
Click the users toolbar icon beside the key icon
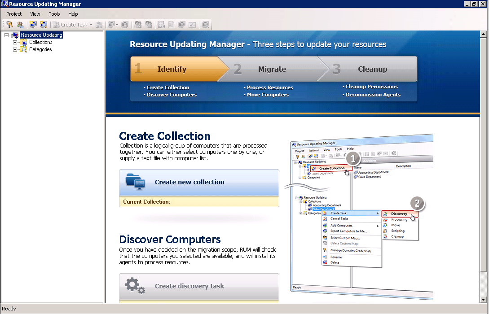tap(19, 25)
